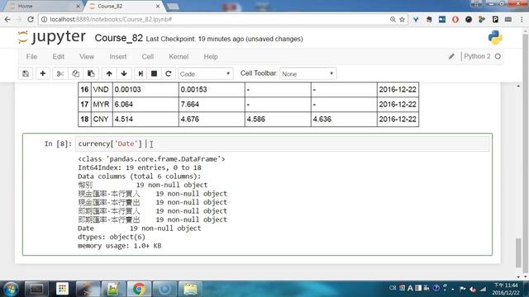Click the blue V extension icon
This screenshot has height=297, width=529.
(x=416, y=20)
